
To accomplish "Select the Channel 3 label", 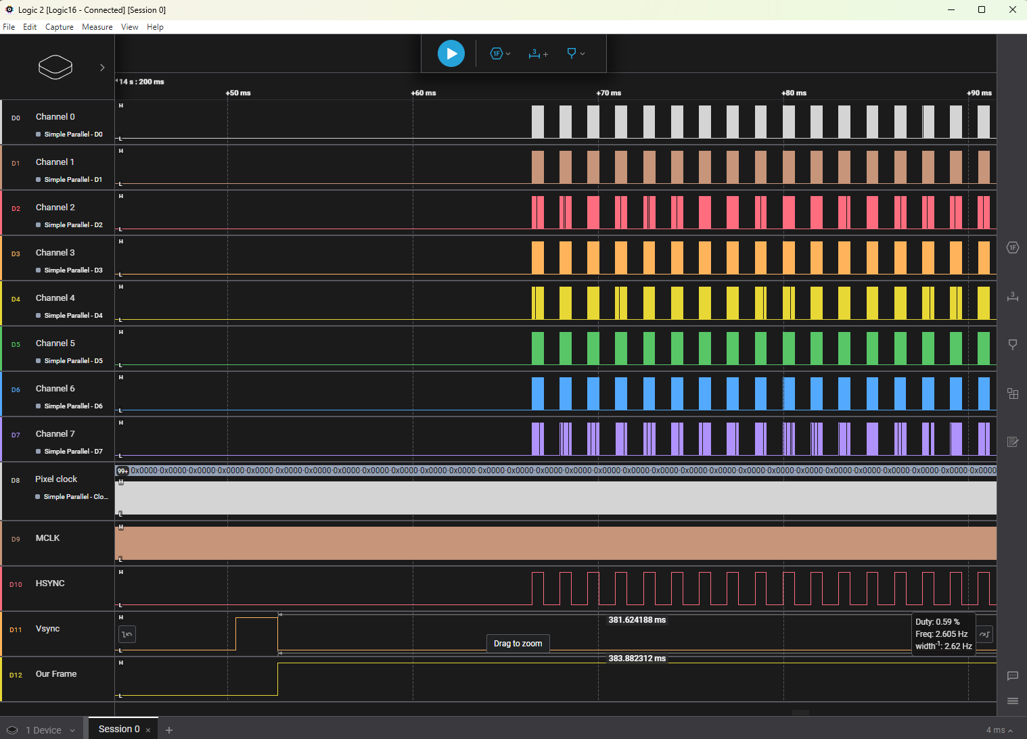I will (55, 253).
